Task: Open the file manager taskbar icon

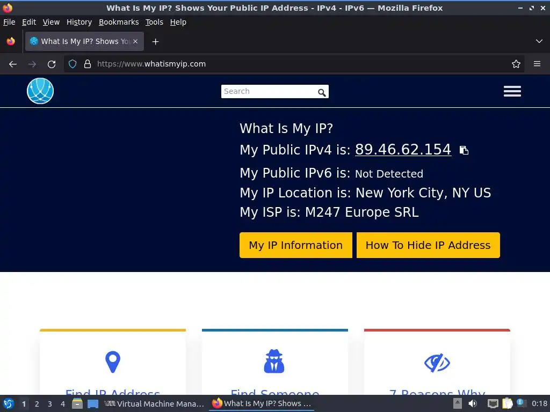Action: [x=77, y=403]
